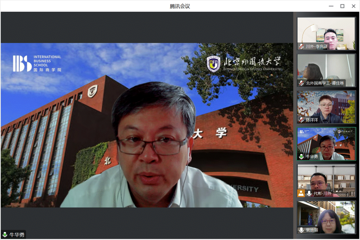Maximize the Tencent Meeting window
The height and width of the screenshot is (240, 360).
pyautogui.click(x=342, y=6)
